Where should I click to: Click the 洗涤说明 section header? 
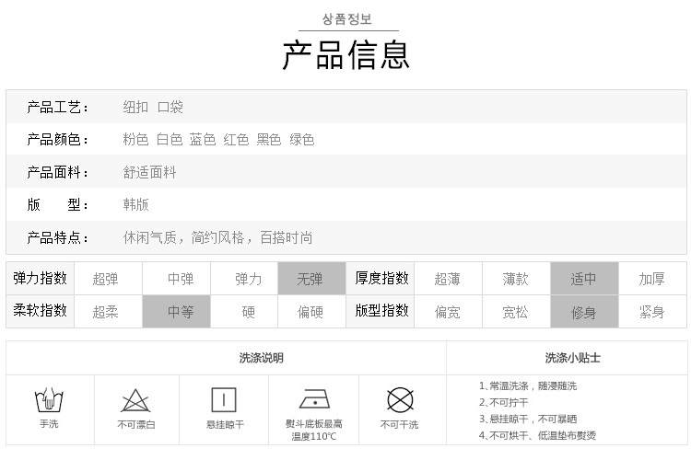click(262, 358)
